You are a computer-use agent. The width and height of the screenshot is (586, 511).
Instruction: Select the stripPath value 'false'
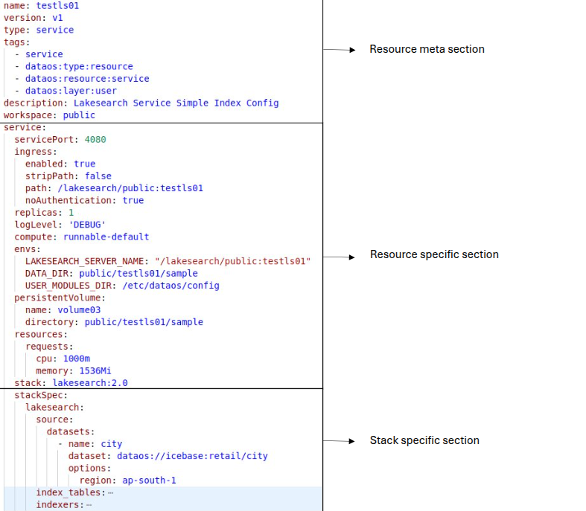pyautogui.click(x=98, y=176)
